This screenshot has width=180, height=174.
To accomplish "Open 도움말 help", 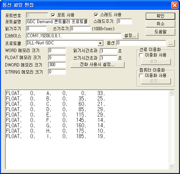I will pos(161,32).
